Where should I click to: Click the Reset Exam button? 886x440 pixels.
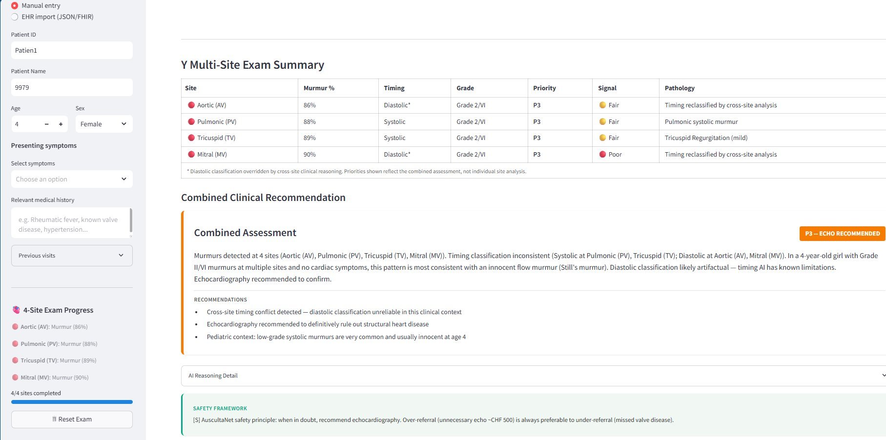click(71, 419)
